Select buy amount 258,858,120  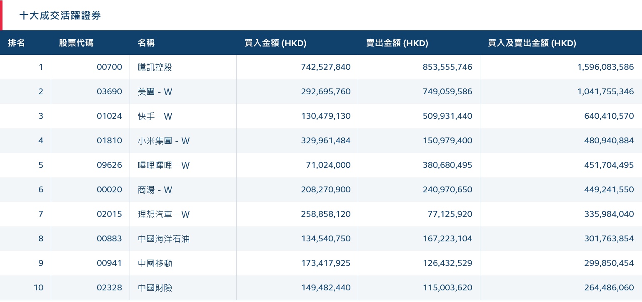[x=326, y=214]
